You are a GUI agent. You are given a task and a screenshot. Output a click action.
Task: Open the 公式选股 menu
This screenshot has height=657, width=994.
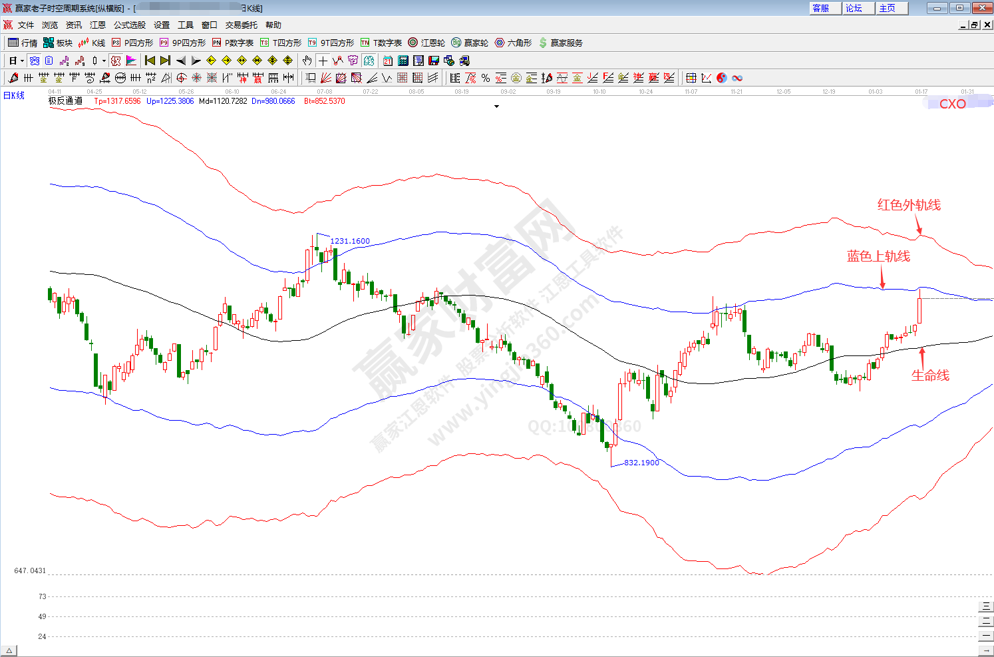(129, 25)
